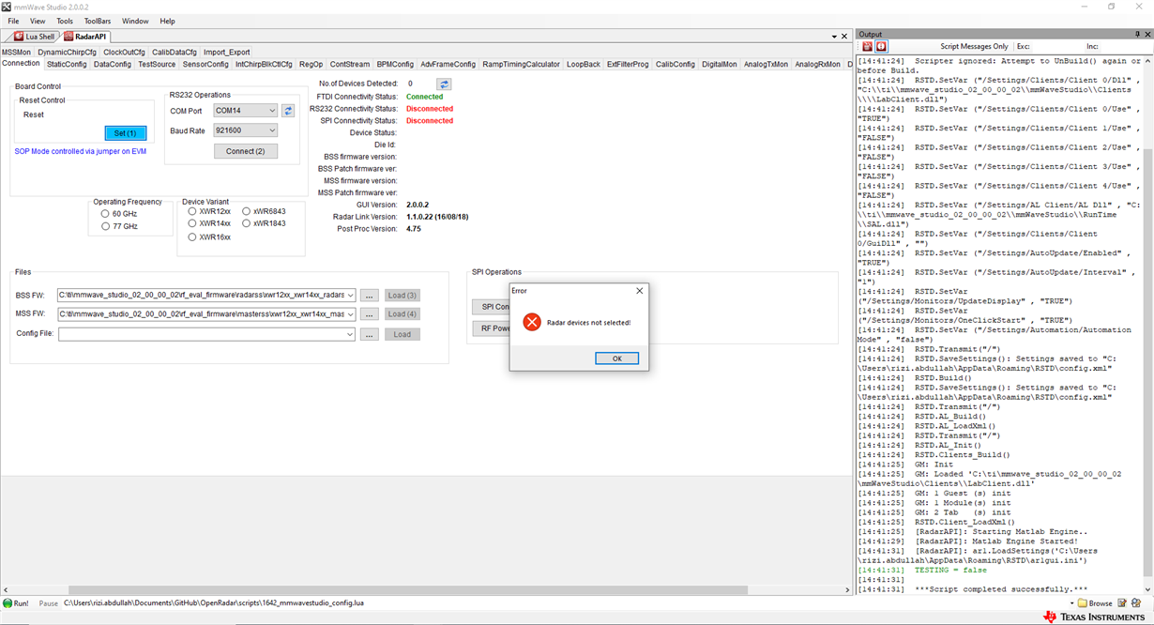Open the RampTimingCalculator tab
This screenshot has height=625, width=1154.
522,65
